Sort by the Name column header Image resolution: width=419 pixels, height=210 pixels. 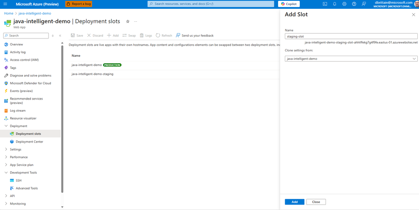pos(76,56)
